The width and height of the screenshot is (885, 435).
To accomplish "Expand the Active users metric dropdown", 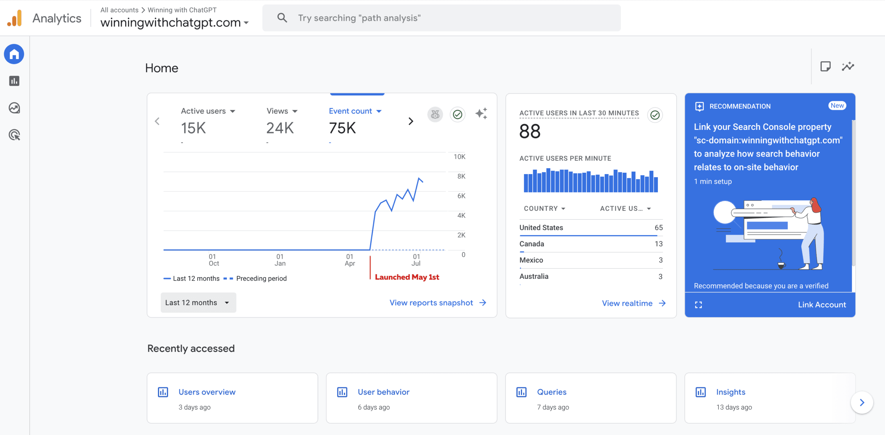I will (233, 111).
